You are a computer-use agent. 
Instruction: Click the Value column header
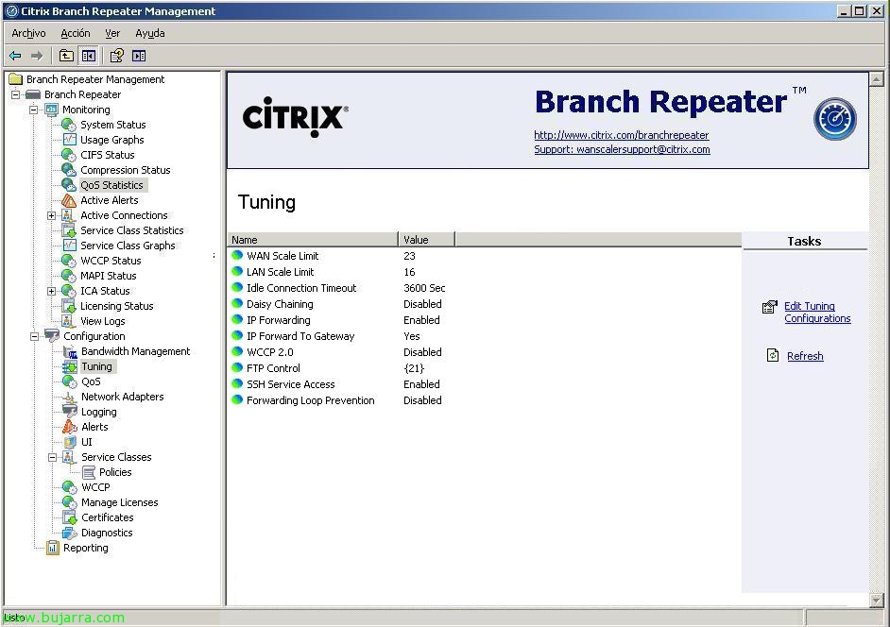pyautogui.click(x=426, y=240)
